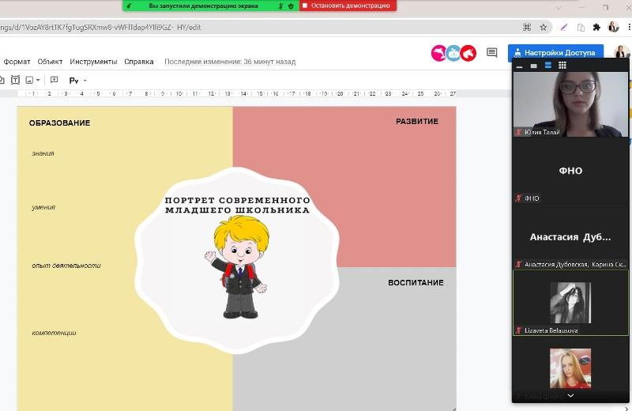Image resolution: width=632 pixels, height=411 pixels.
Task: Open the comment history icon
Action: pyautogui.click(x=491, y=52)
